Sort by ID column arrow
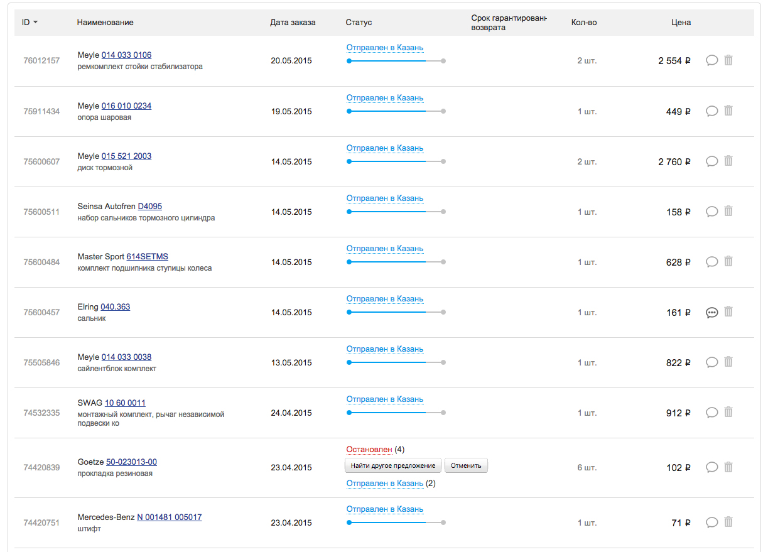 pyautogui.click(x=35, y=23)
